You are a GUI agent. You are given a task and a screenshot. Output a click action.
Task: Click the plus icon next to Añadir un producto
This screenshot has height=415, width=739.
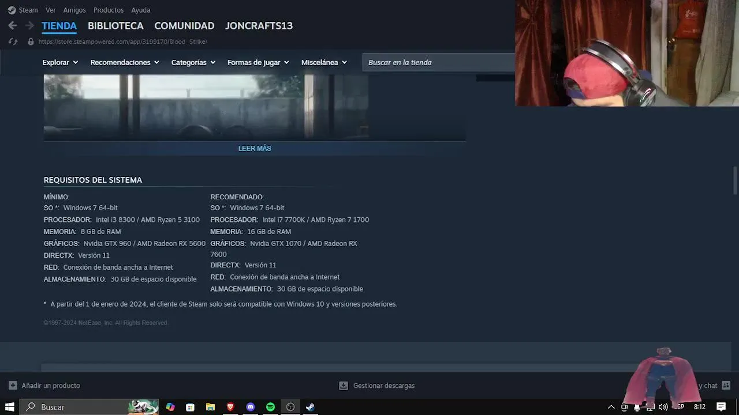pyautogui.click(x=13, y=386)
